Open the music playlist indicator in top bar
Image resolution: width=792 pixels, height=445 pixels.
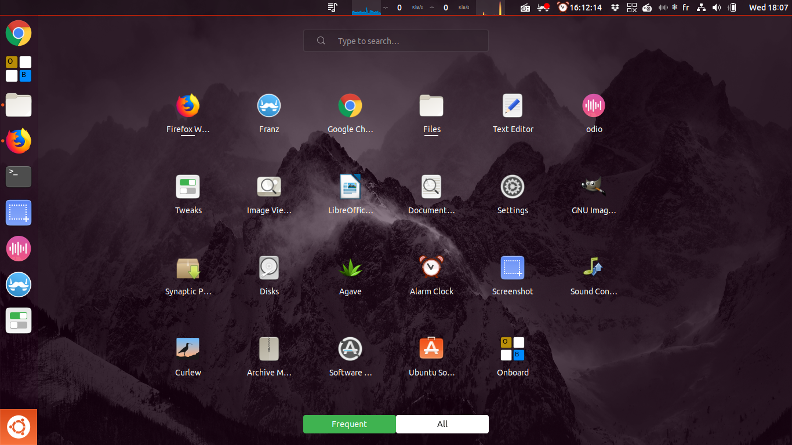click(332, 8)
